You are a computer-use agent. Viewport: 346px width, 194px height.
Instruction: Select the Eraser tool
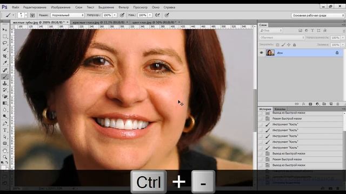5,96
